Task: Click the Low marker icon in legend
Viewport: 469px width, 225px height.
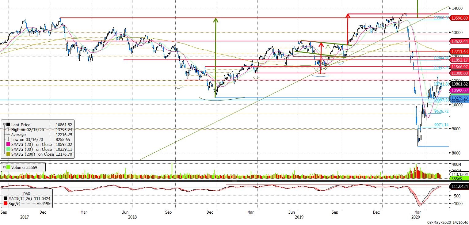Action: pyautogui.click(x=8, y=139)
